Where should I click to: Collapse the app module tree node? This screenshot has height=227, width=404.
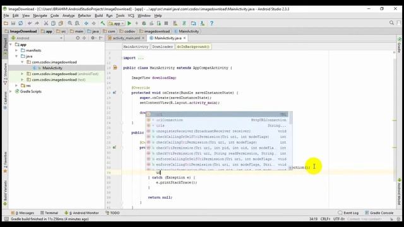click(x=11, y=45)
